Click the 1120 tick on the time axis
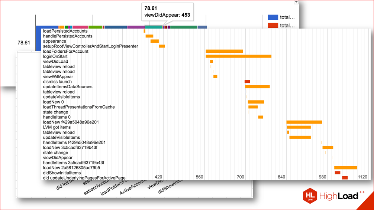 pyautogui.click(x=362, y=177)
